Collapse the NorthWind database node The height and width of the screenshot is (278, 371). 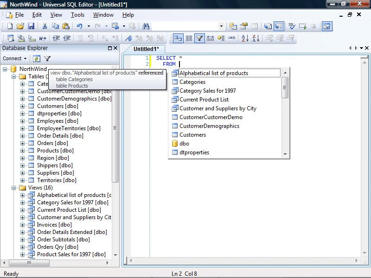click(x=5, y=69)
